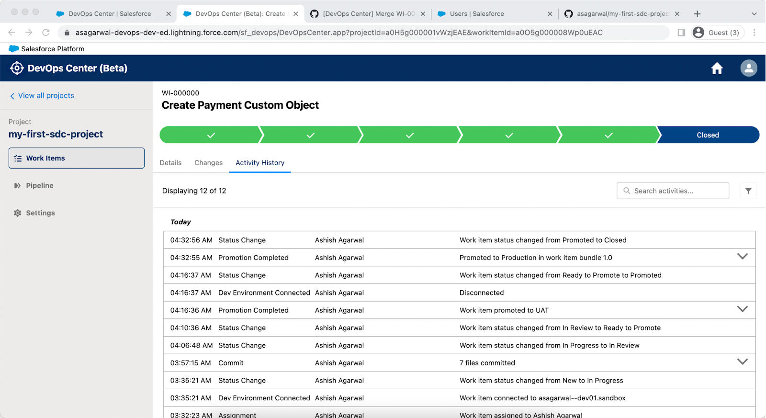The width and height of the screenshot is (766, 418).
Task: Click the Home icon in header
Action: pos(717,68)
